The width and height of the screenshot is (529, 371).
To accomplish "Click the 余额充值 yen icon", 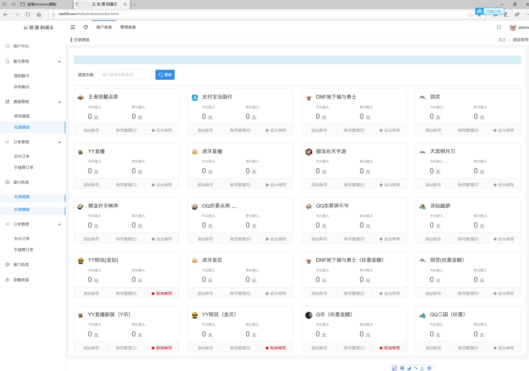I will pos(8,280).
